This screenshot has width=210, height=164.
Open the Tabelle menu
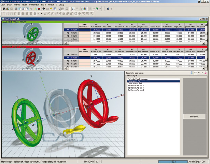tap(25, 4)
